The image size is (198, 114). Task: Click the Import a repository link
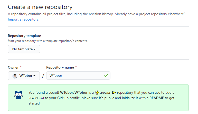point(23,19)
